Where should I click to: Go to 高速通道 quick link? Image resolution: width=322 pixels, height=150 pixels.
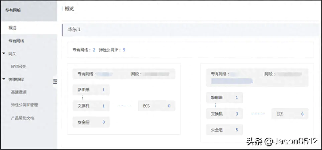[19, 92]
